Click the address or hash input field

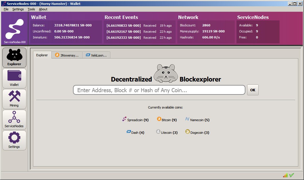pos(159,90)
